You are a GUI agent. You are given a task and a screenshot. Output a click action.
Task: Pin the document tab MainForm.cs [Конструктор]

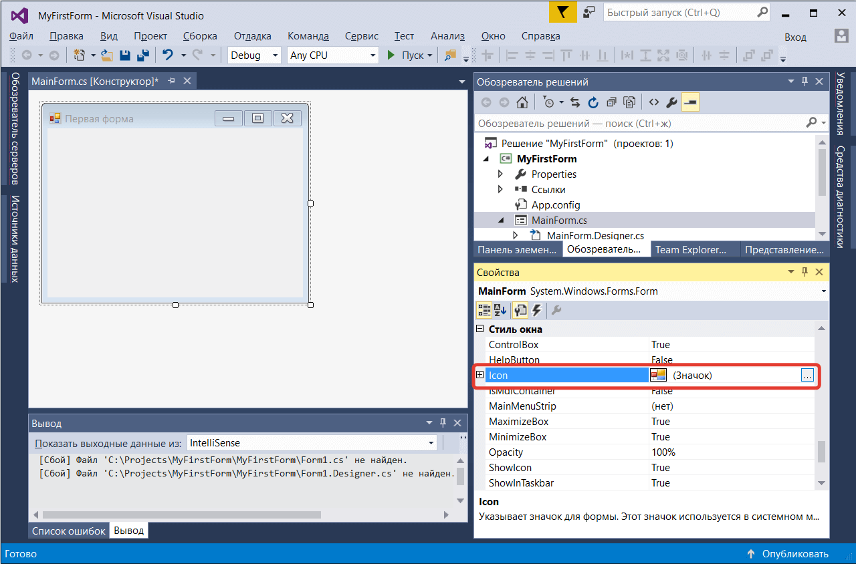(x=171, y=81)
